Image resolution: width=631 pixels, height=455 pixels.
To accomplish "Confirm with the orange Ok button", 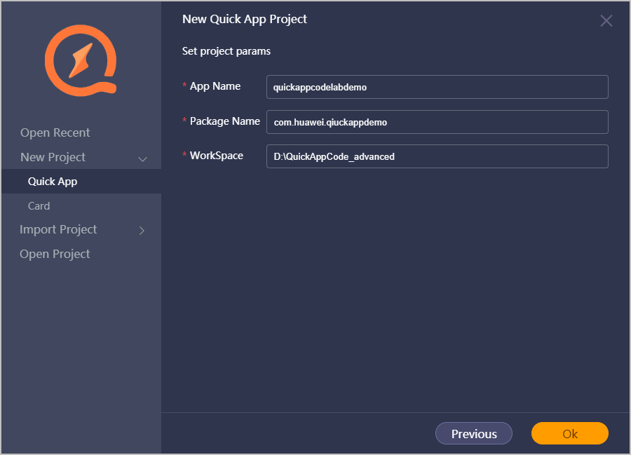I will tap(570, 433).
